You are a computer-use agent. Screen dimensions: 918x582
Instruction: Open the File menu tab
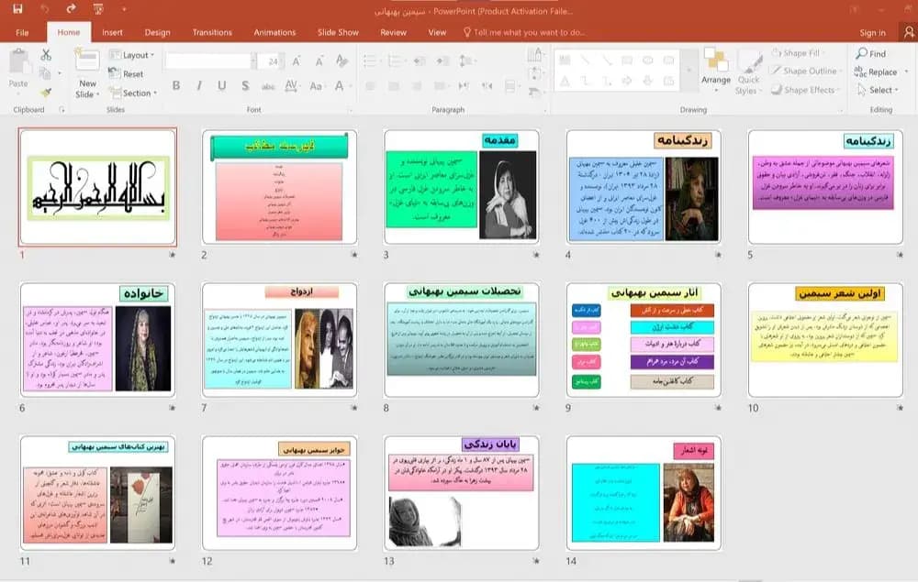point(22,32)
